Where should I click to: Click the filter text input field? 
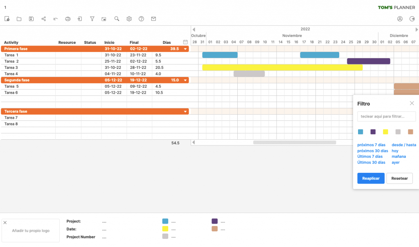(386, 117)
